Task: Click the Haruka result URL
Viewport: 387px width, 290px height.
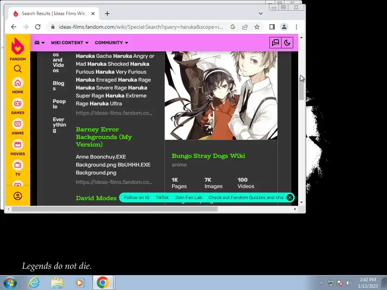Action: point(114,113)
